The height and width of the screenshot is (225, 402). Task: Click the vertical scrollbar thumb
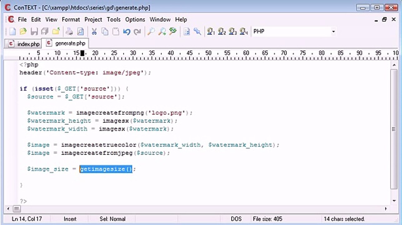click(x=394, y=129)
